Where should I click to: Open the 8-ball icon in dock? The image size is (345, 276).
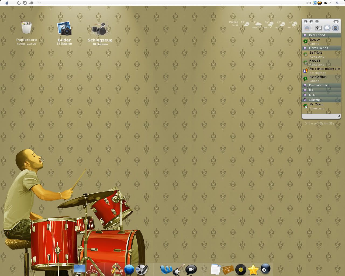(x=265, y=269)
